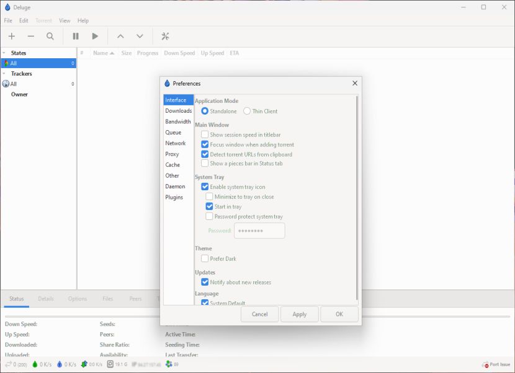This screenshot has height=373, width=515.
Task: Check Password protect system tray
Action: pyautogui.click(x=209, y=216)
